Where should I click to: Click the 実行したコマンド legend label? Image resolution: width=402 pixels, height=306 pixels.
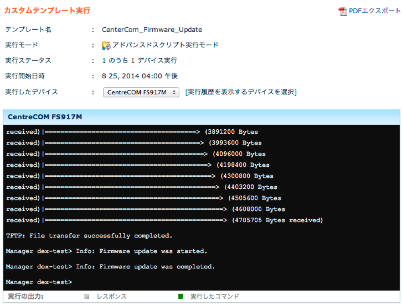click(x=215, y=296)
